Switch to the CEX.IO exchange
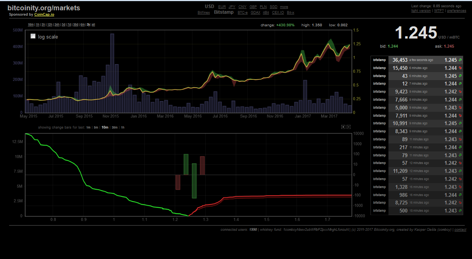 278,12
